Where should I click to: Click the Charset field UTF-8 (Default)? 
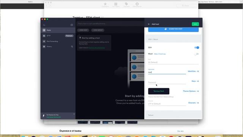167,104
